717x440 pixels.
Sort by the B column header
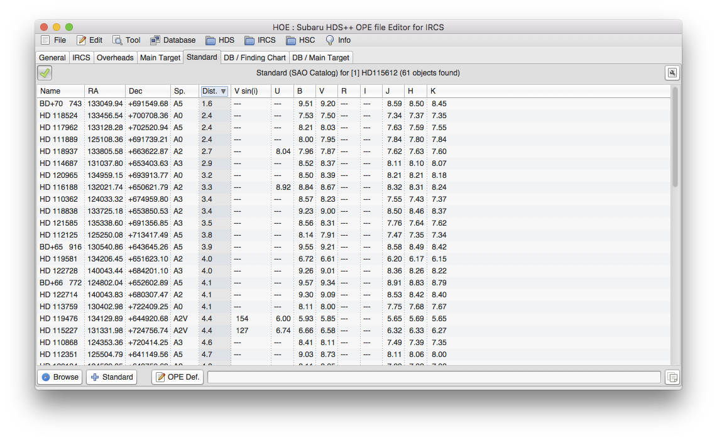[305, 91]
